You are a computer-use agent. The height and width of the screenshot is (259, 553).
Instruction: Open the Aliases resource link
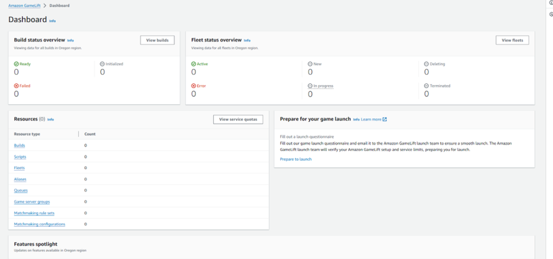coord(20,179)
